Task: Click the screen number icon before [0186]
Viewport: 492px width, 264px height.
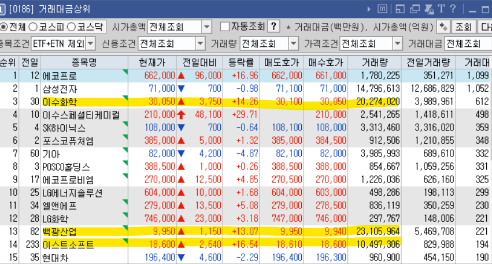Action: click(2, 9)
